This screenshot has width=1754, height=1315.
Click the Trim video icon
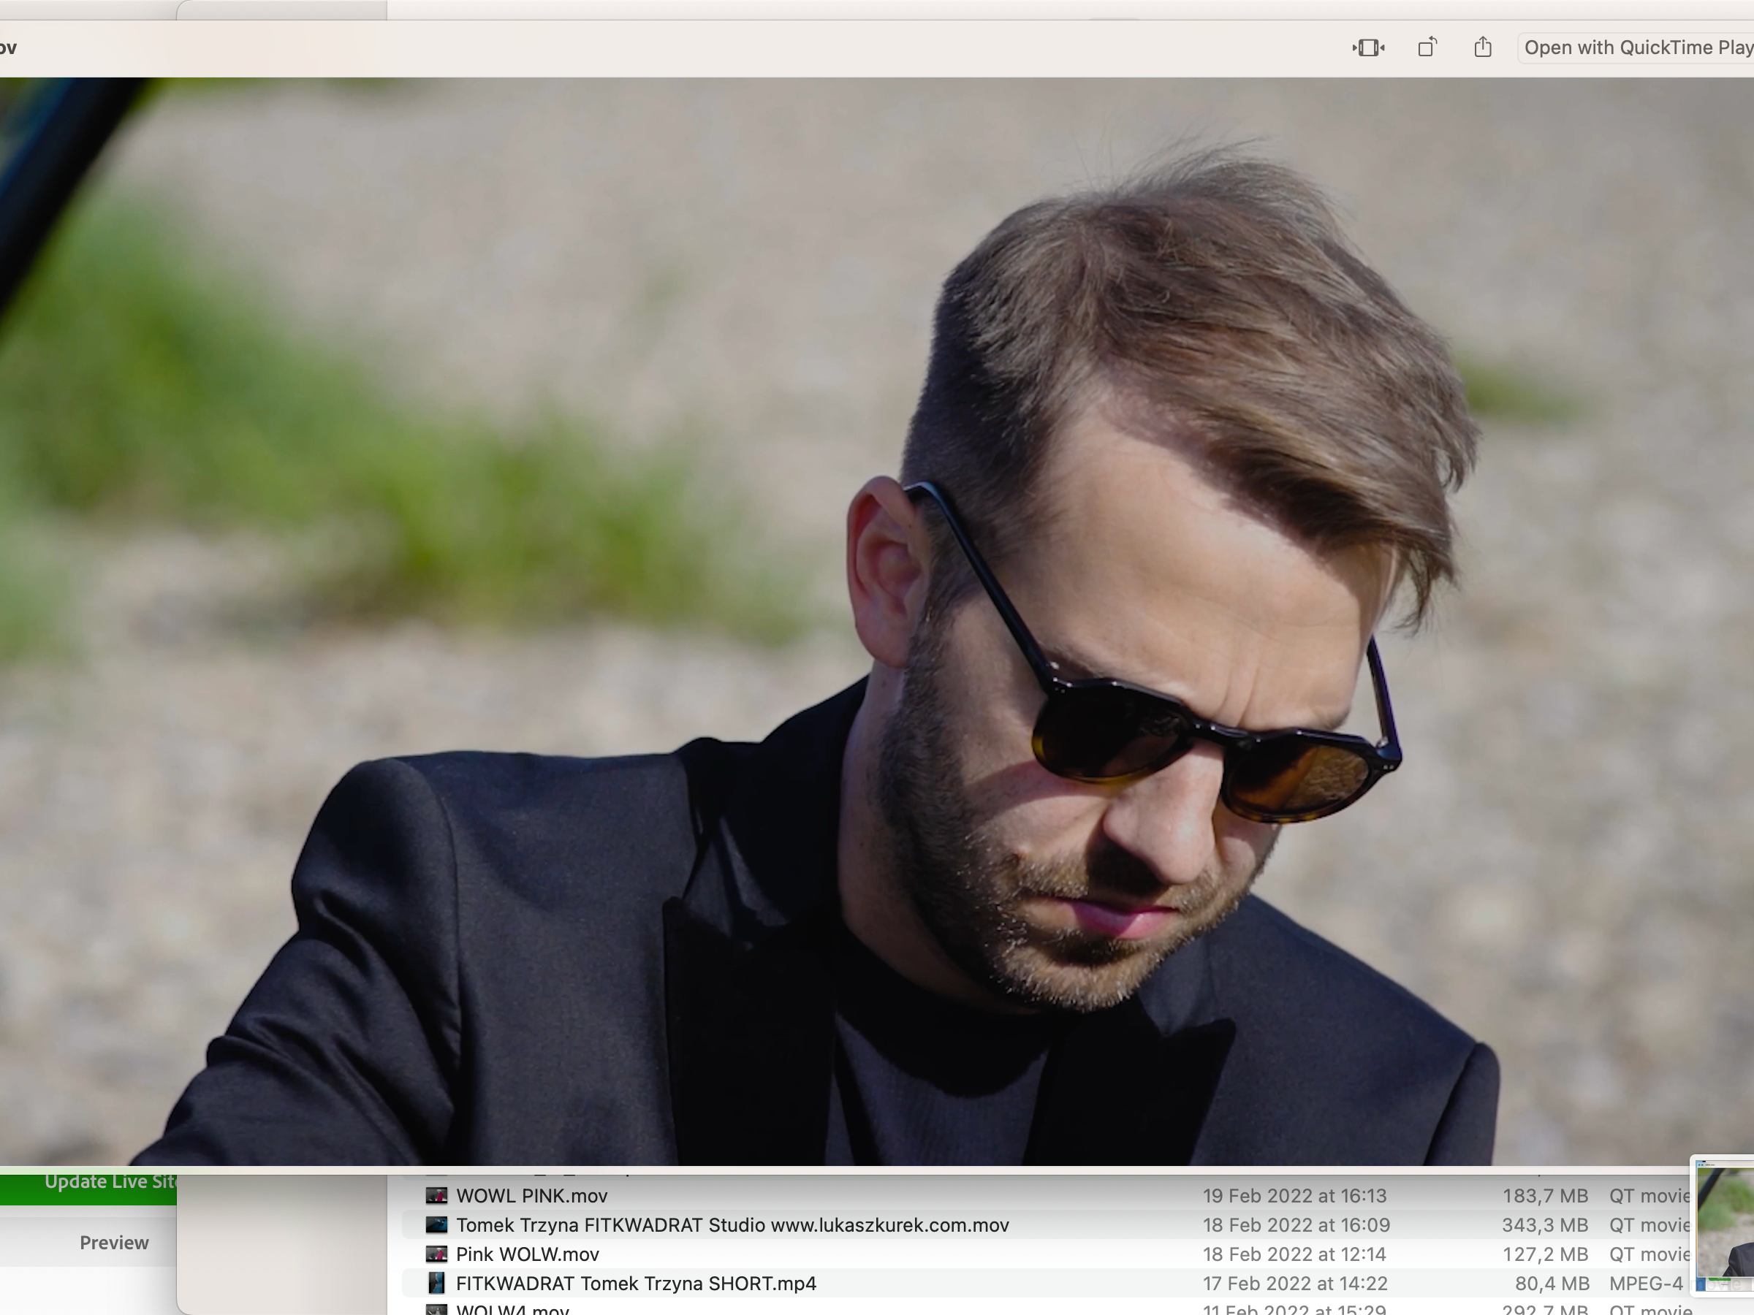pos(1369,47)
